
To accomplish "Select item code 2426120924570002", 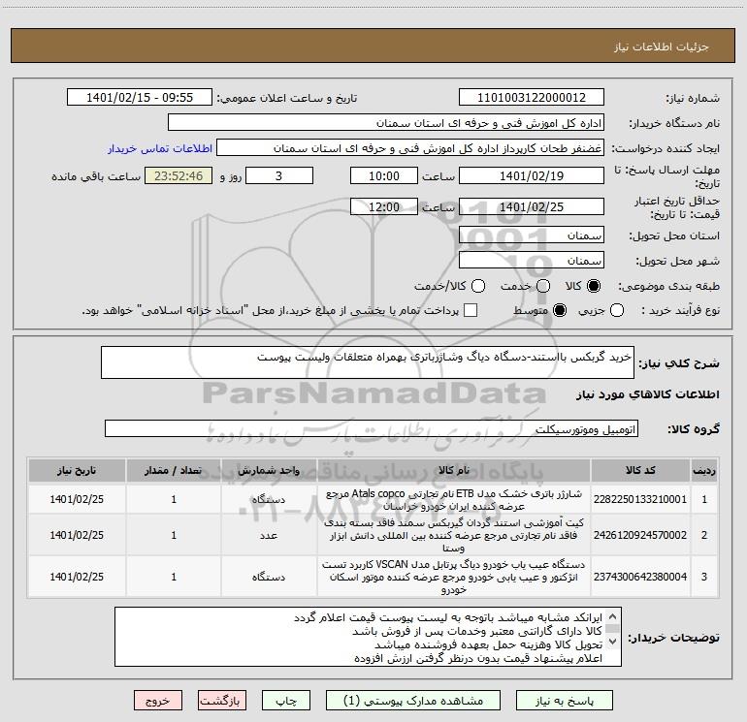I will 640,535.
